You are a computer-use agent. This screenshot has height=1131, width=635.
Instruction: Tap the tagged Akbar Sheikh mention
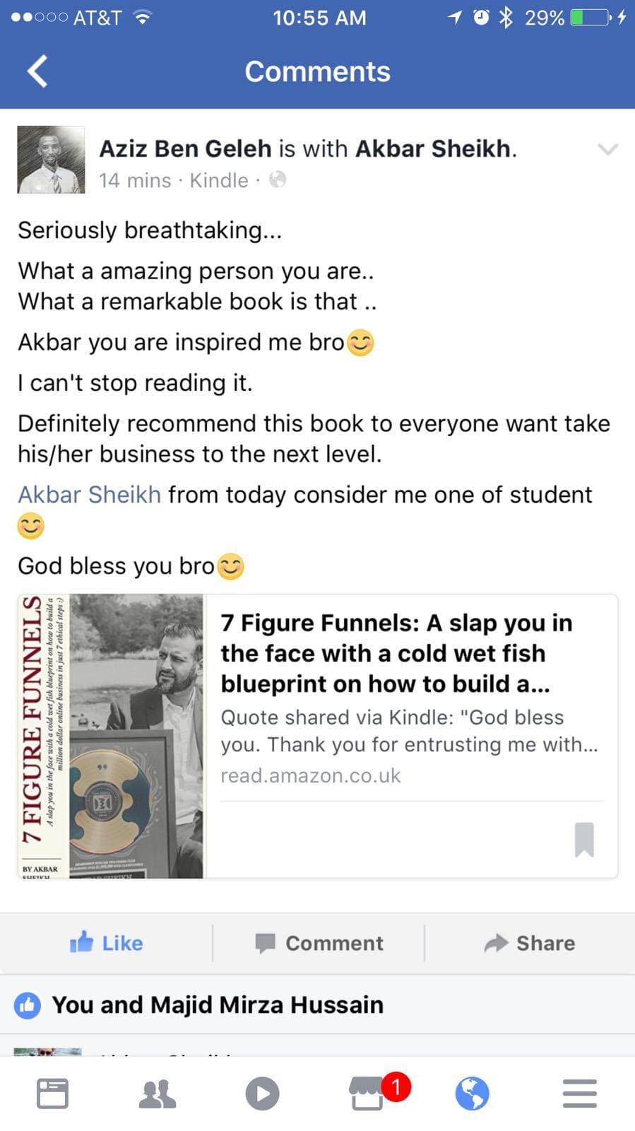tap(89, 495)
